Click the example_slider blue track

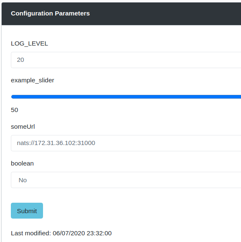pos(126,97)
